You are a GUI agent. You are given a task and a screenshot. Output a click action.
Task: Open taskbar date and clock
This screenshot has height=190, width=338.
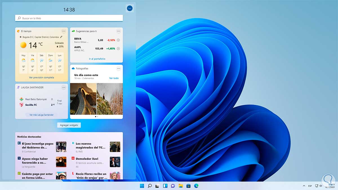tap(329, 186)
